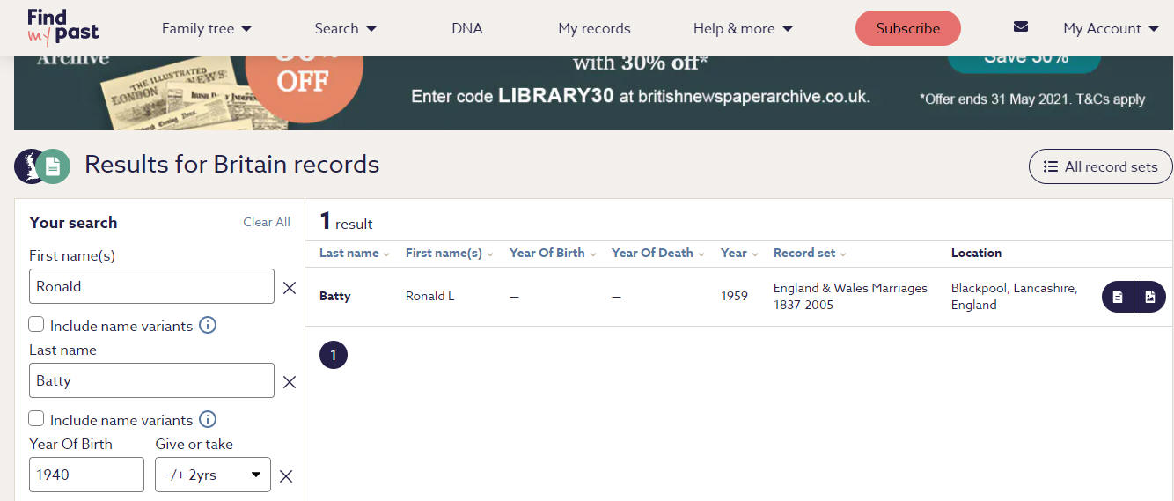Open the messages envelope icon
This screenshot has width=1174, height=501.
pyautogui.click(x=1021, y=26)
